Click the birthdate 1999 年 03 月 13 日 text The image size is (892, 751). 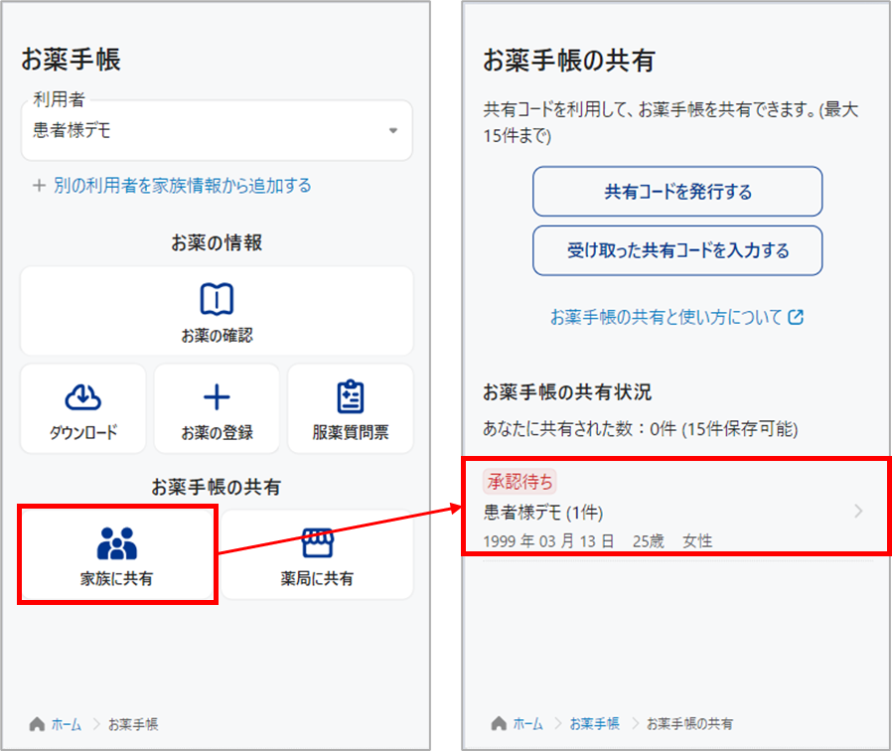point(548,540)
